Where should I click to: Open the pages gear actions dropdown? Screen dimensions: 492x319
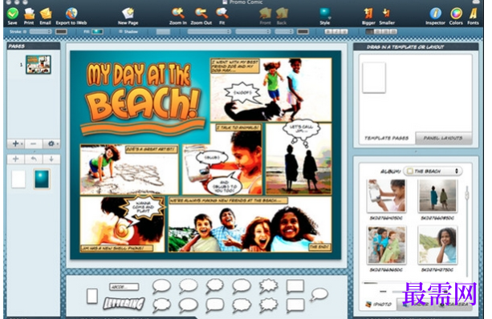[51, 143]
